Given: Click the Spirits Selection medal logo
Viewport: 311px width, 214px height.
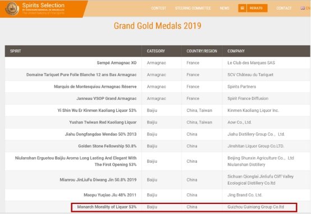Looking at the screenshot, I should click(12, 8).
